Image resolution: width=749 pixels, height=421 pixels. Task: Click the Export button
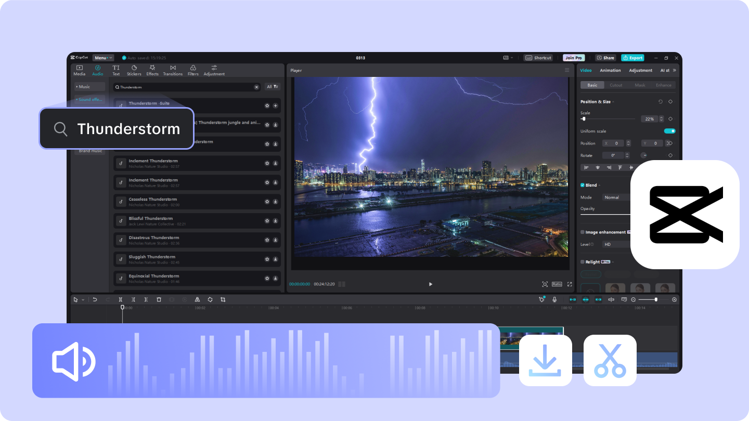pyautogui.click(x=632, y=57)
